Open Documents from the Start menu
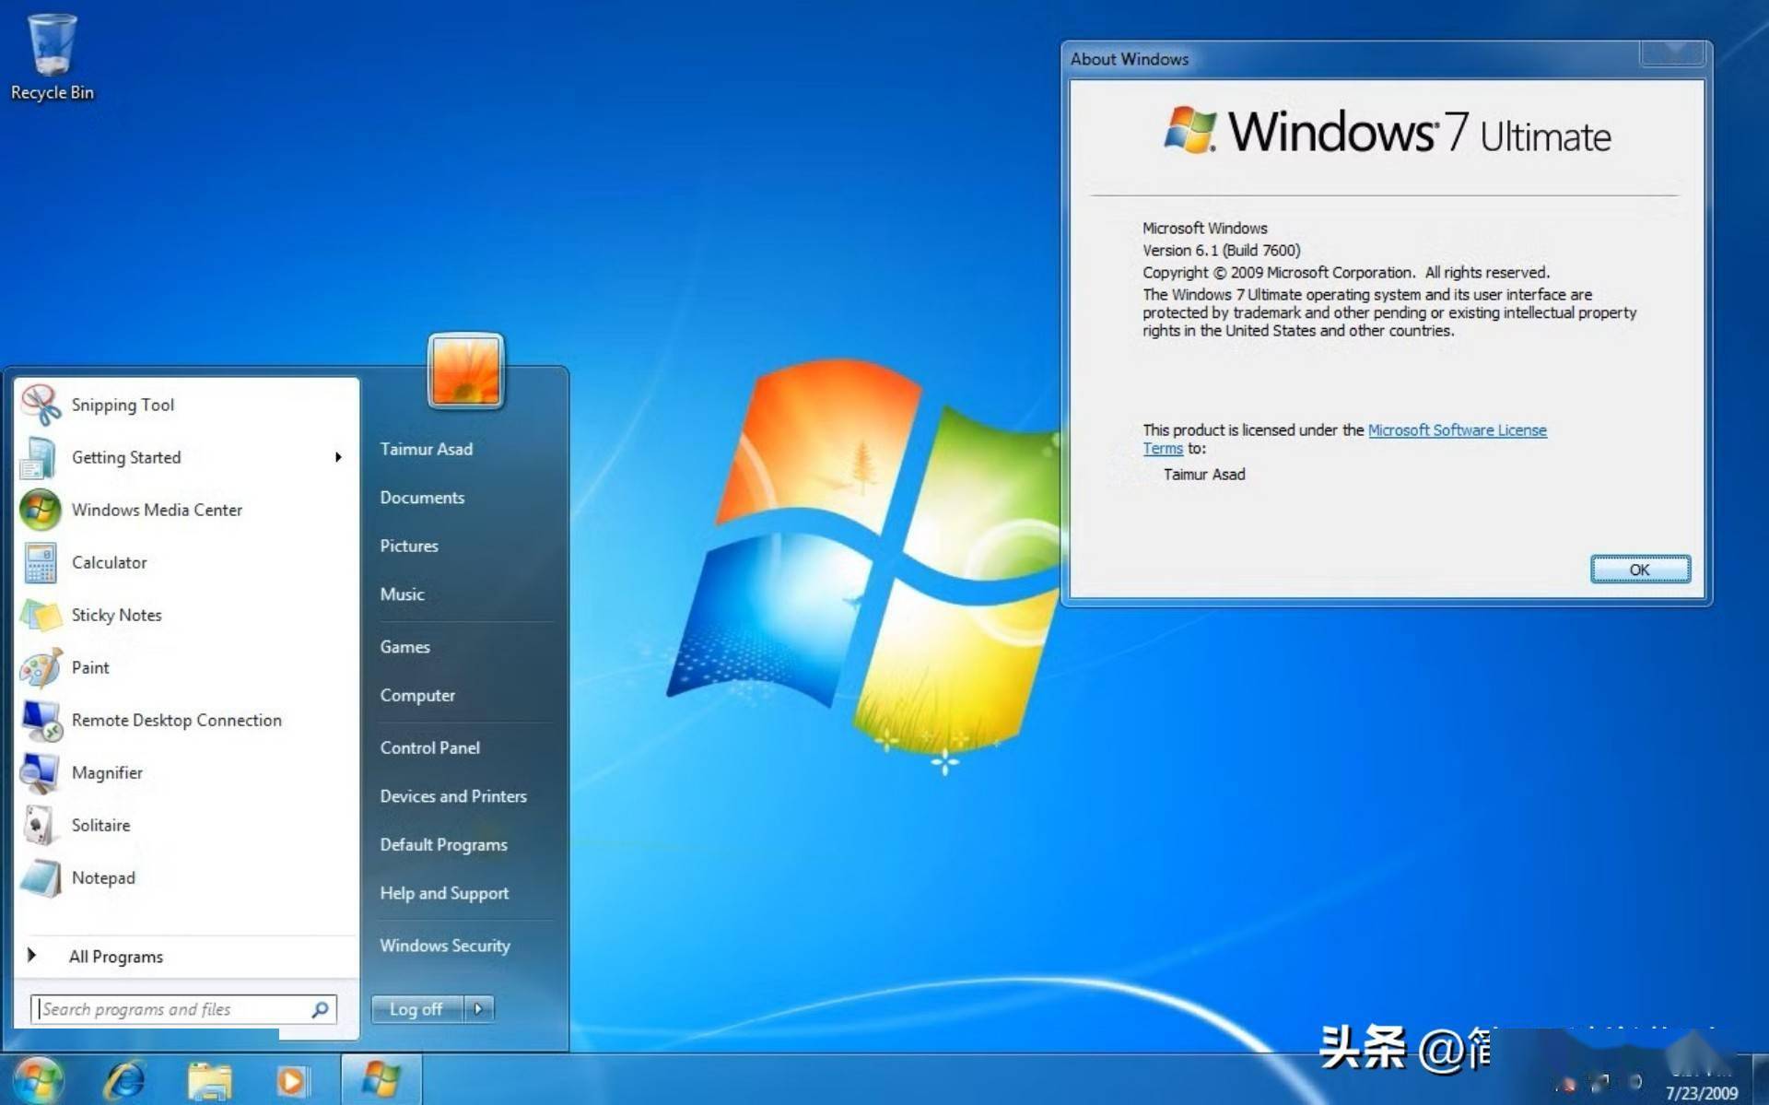1769x1105 pixels. point(422,498)
